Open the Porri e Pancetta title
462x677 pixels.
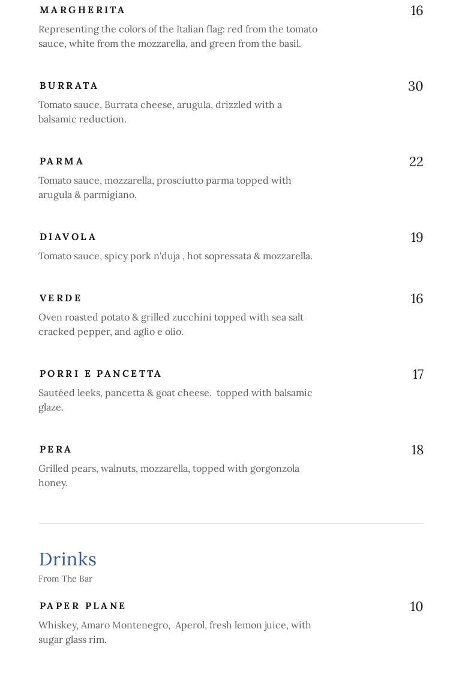point(101,374)
